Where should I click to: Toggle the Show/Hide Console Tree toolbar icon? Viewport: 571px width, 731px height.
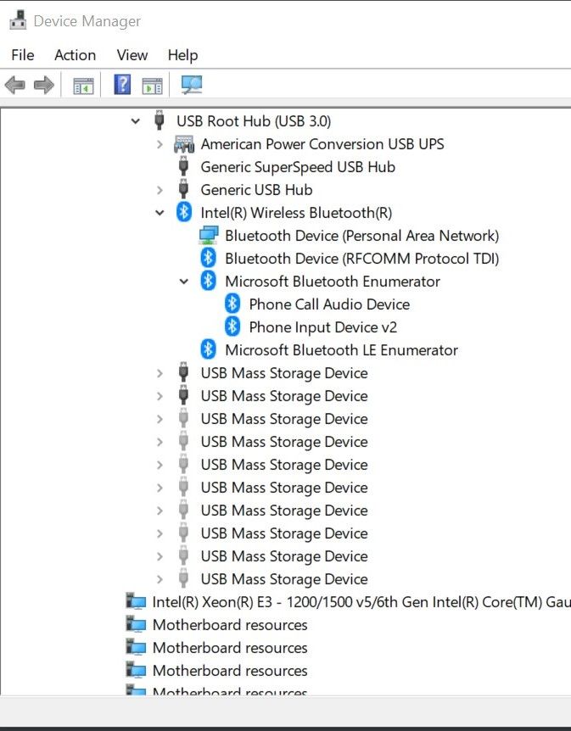click(83, 86)
